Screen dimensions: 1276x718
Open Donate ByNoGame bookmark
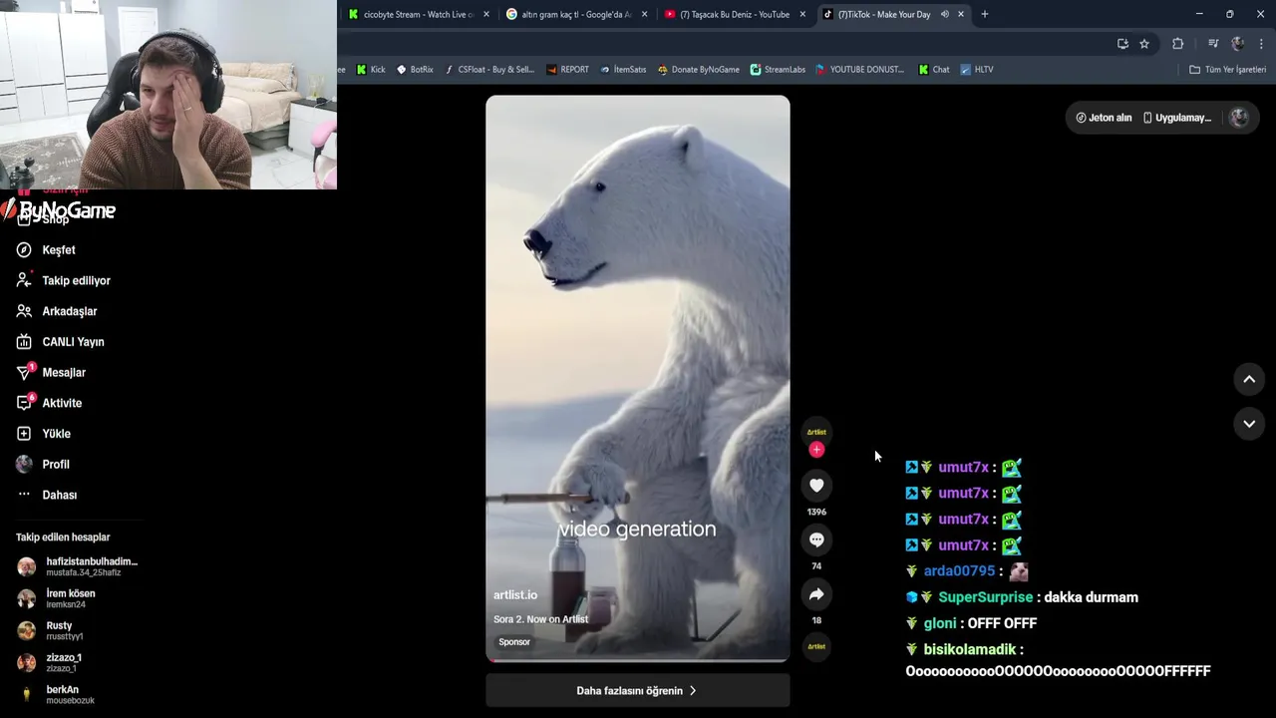tap(698, 70)
